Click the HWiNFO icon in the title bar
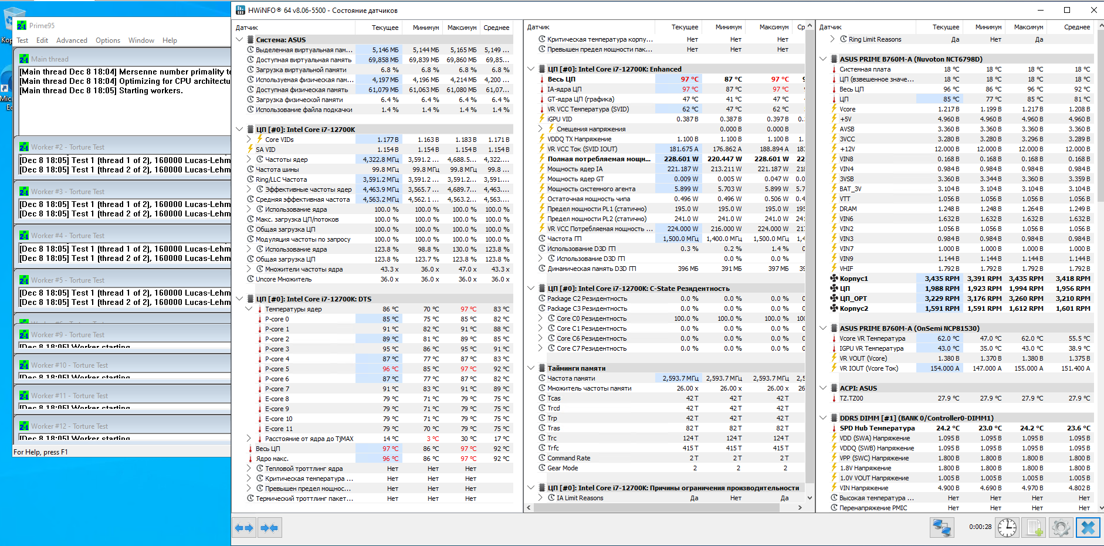The image size is (1104, 546). tap(240, 10)
